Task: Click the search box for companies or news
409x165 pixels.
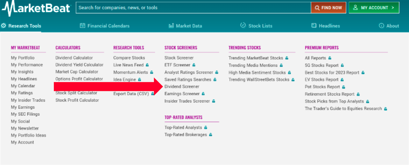Action: [x=193, y=8]
